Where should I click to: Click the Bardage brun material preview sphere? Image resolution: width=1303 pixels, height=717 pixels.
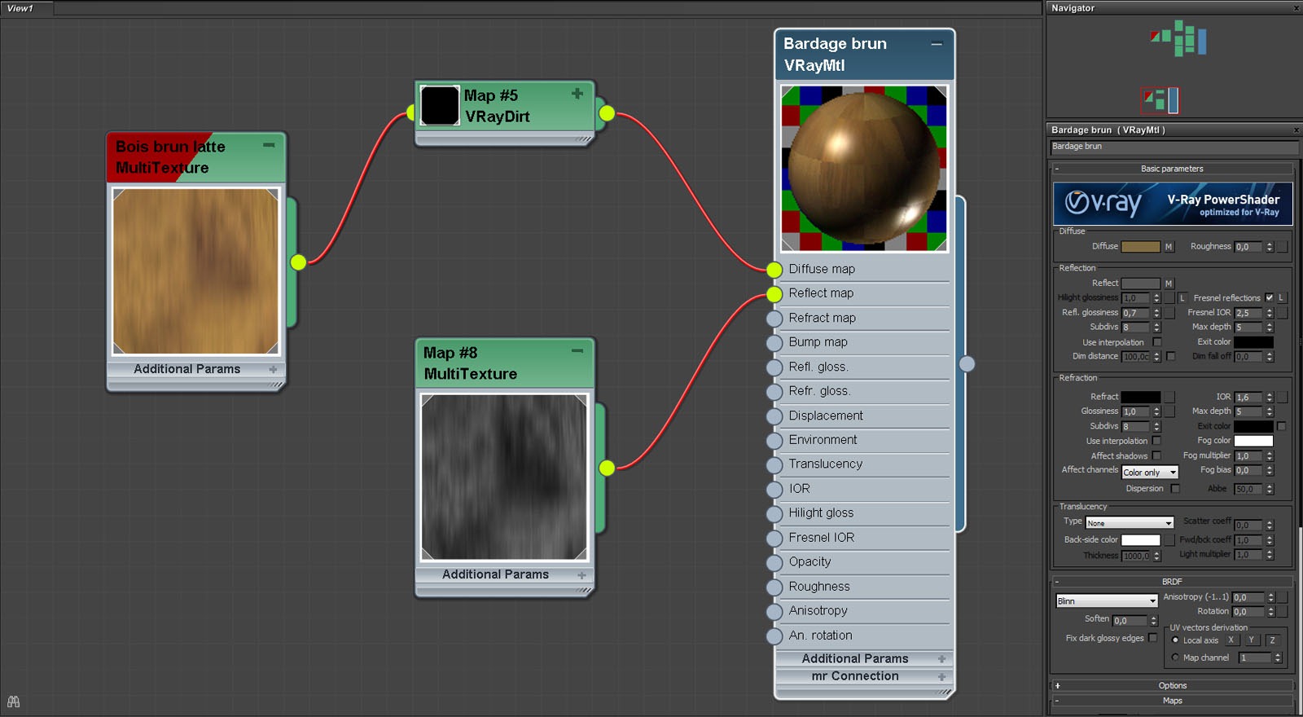pyautogui.click(x=864, y=168)
